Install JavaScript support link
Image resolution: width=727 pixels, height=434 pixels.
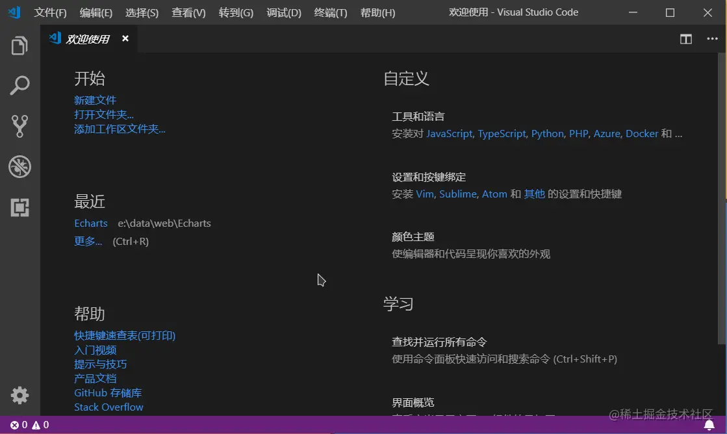click(449, 134)
